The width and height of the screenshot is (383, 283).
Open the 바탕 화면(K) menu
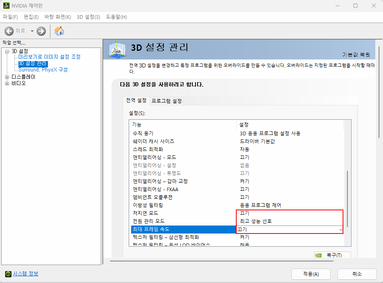click(x=58, y=17)
